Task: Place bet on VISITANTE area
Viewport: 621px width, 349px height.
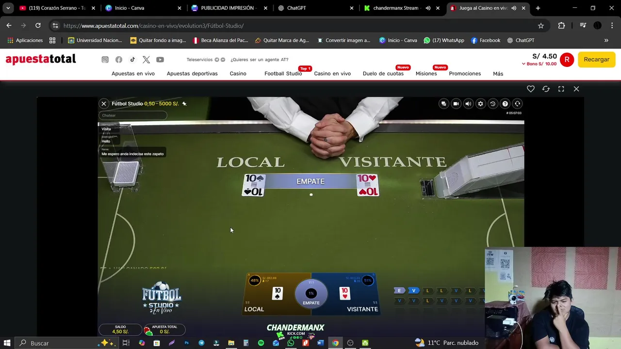Action: 353,294
